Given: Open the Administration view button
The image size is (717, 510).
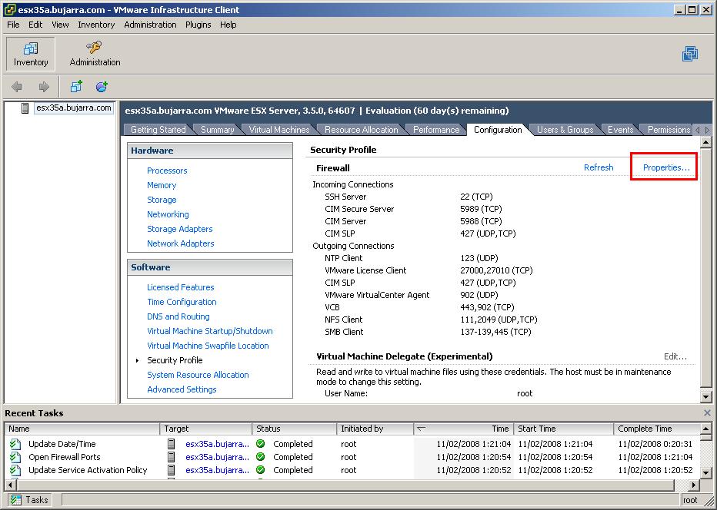Looking at the screenshot, I should click(x=95, y=54).
